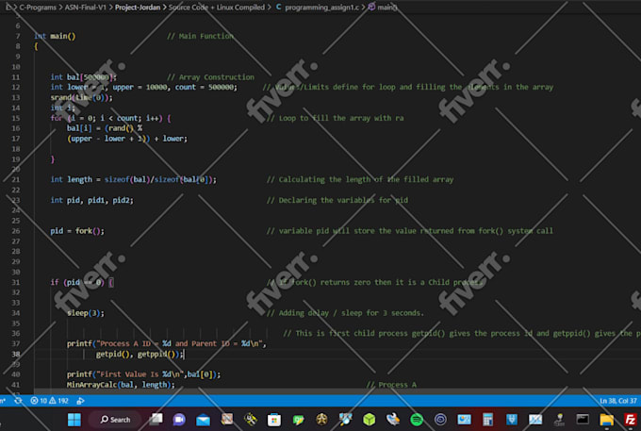Click the round swirl icon next to Spotify

[x=440, y=420]
